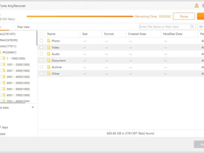Select the 3001 - 4000(1000) tree item

point(18,77)
